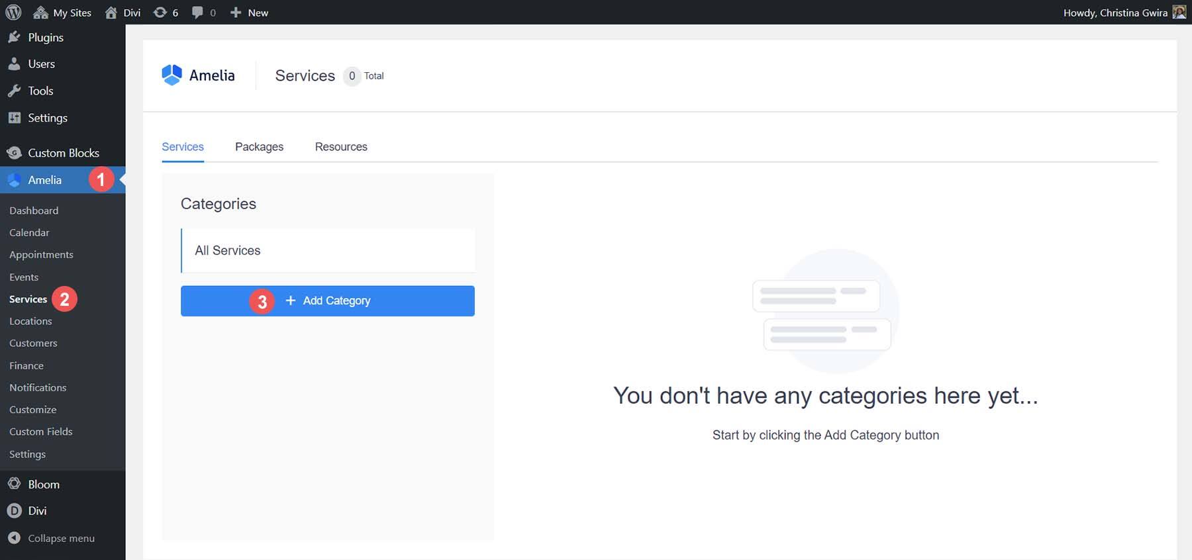Open the Divi site menu in toolbar
Image resolution: width=1192 pixels, height=560 pixels.
click(123, 13)
